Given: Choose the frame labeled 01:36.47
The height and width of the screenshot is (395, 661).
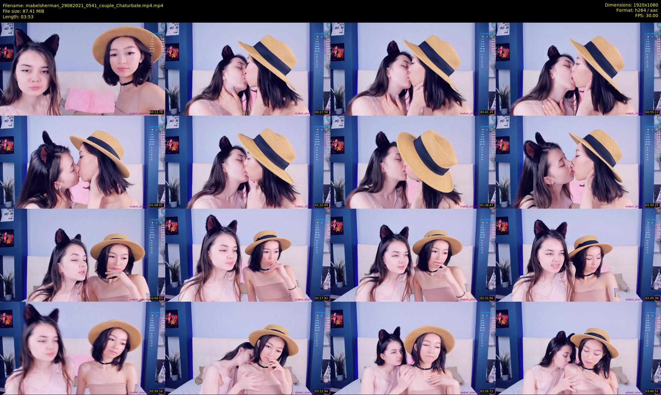Looking at the screenshot, I should pos(413,162).
